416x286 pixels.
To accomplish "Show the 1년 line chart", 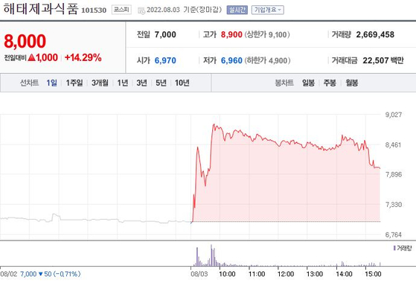I will 123,83.
